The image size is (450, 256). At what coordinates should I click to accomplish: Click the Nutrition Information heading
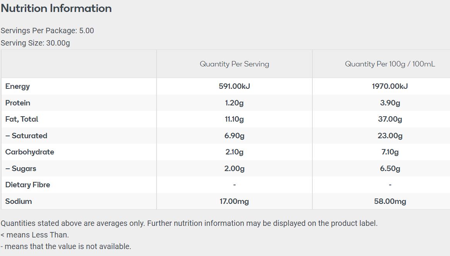[x=56, y=8]
